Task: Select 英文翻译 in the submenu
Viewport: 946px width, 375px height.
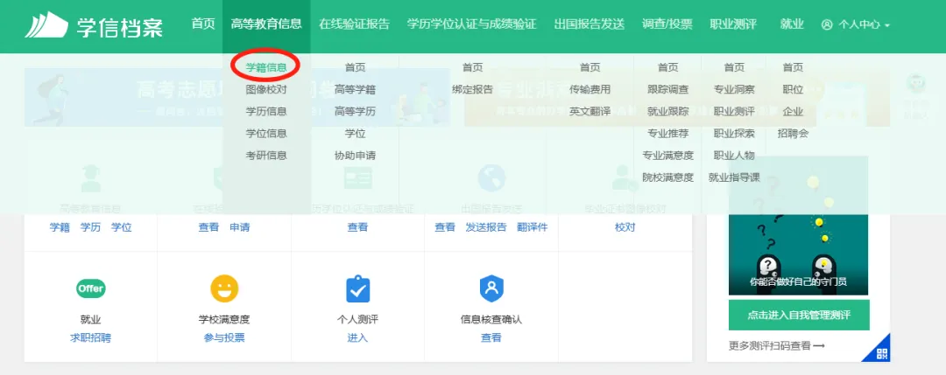Action: [590, 111]
